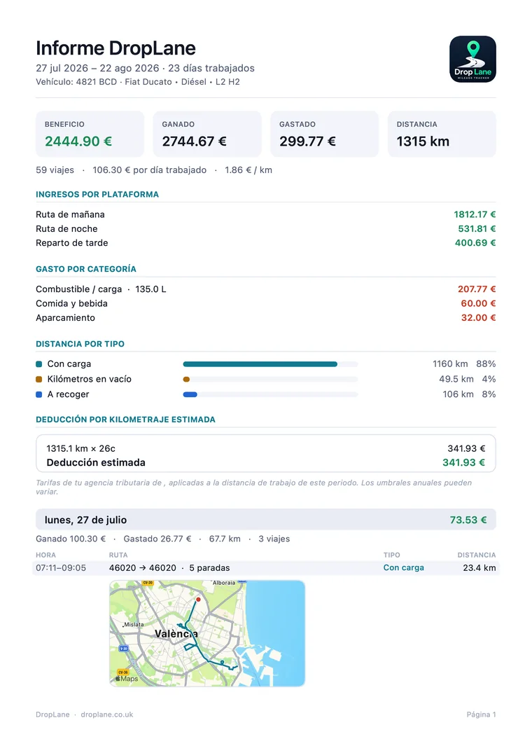Click the Deducción por kilometraje estimada heading
This screenshot has width=532, height=753.
(126, 420)
